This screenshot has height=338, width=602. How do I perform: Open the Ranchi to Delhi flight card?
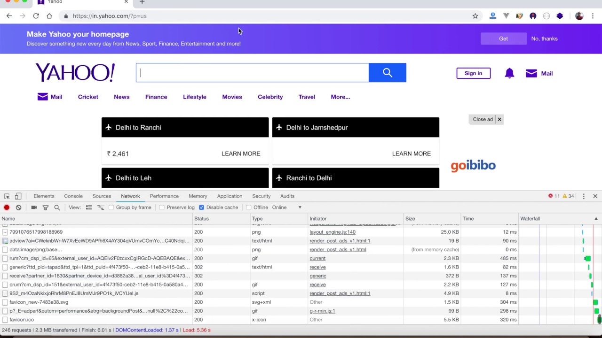pyautogui.click(x=356, y=178)
